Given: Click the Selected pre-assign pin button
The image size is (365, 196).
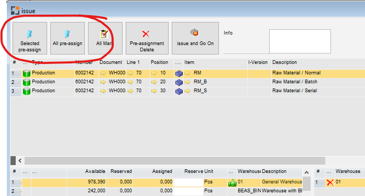Looking at the screenshot, I should [30, 38].
